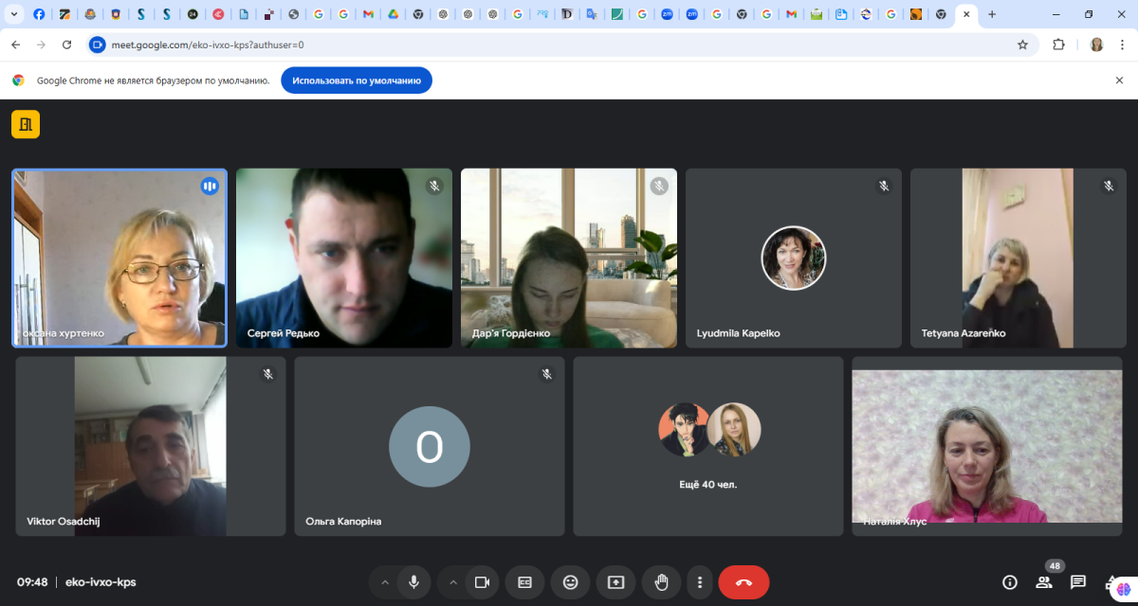Image resolution: width=1138 pixels, height=606 pixels.
Task: Show the participants list with 48 badge
Action: (x=1044, y=582)
